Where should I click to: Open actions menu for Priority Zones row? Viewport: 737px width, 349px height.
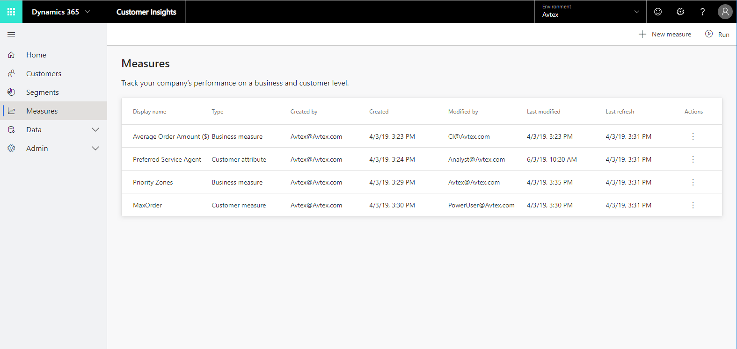tap(693, 182)
